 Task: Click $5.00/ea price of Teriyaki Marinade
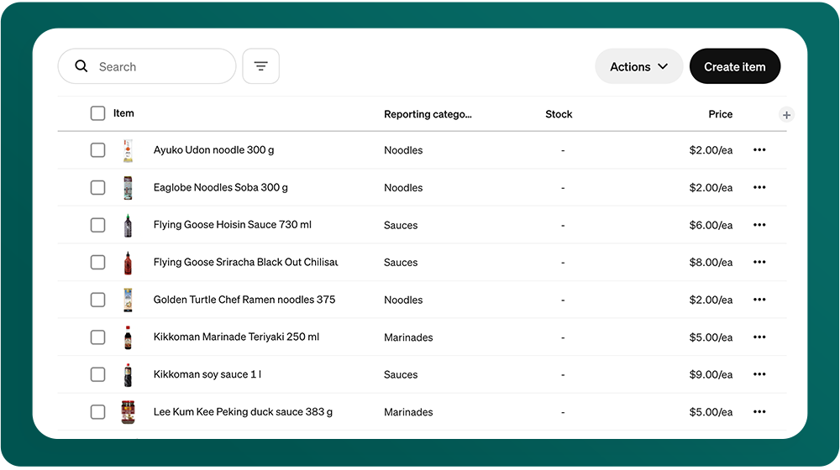[x=711, y=337]
